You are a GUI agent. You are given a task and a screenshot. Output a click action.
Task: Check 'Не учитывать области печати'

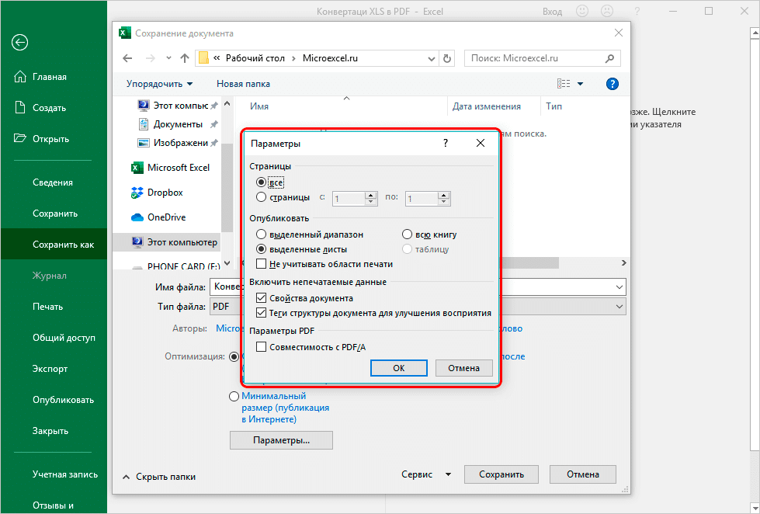point(262,264)
